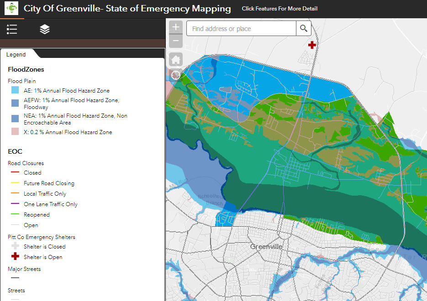Open the Legend panel list icon
427x301 pixels.
pyautogui.click(x=12, y=29)
